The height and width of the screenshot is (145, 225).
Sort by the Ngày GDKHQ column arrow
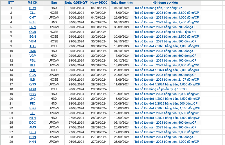tap(86, 3)
